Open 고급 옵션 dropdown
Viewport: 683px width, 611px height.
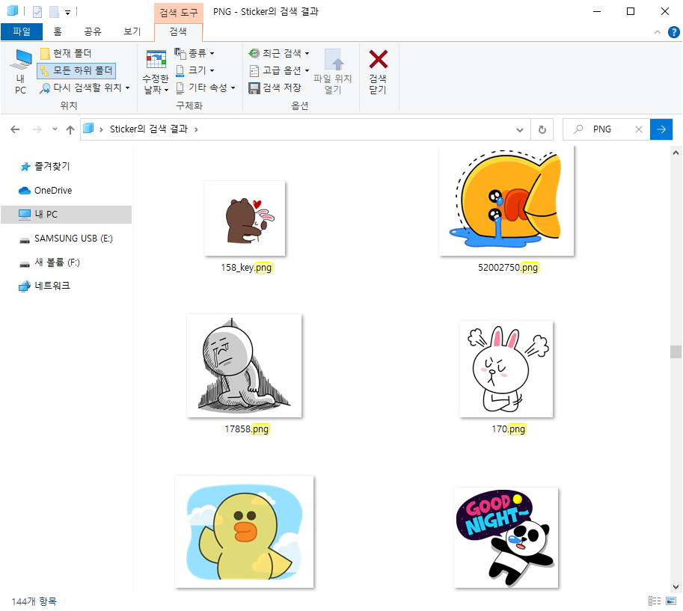279,70
